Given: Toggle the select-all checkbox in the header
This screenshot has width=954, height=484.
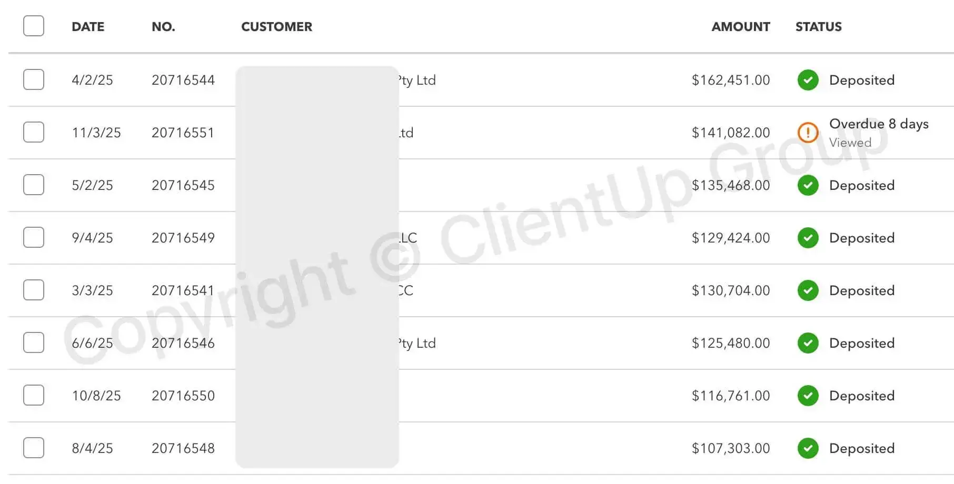Looking at the screenshot, I should coord(33,26).
